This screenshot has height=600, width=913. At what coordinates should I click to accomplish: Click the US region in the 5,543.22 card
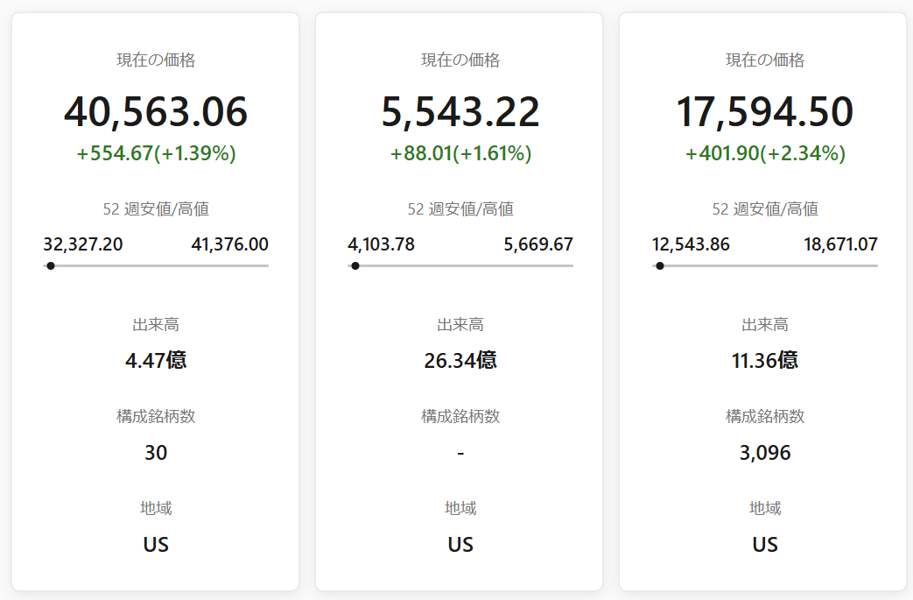tap(460, 545)
